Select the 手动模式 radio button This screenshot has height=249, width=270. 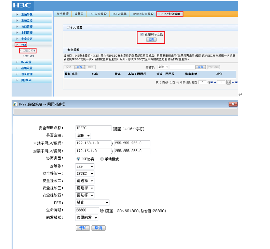(x=102, y=159)
